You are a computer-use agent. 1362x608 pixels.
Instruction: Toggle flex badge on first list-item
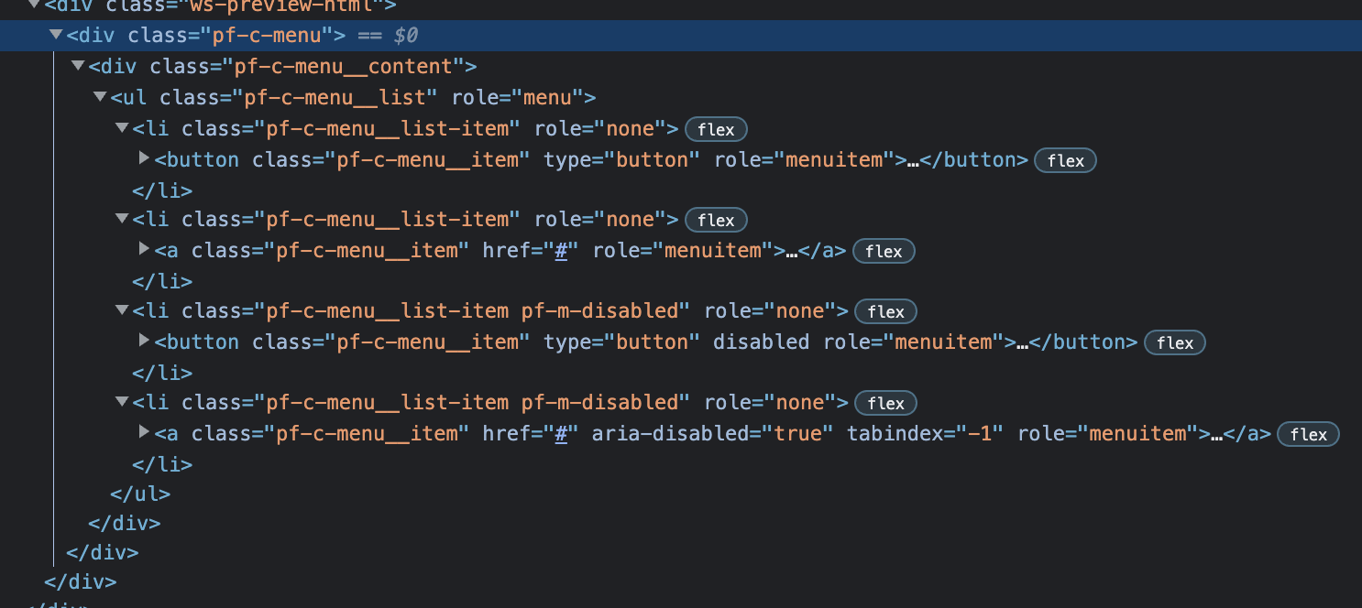tap(716, 129)
